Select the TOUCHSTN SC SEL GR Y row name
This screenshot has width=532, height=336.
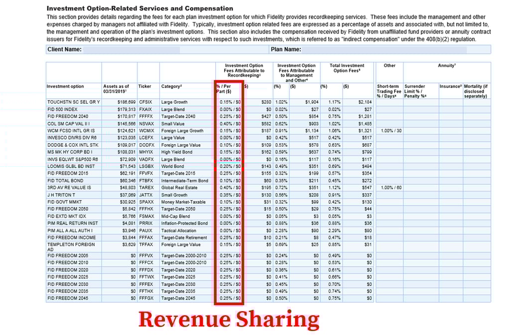point(74,102)
